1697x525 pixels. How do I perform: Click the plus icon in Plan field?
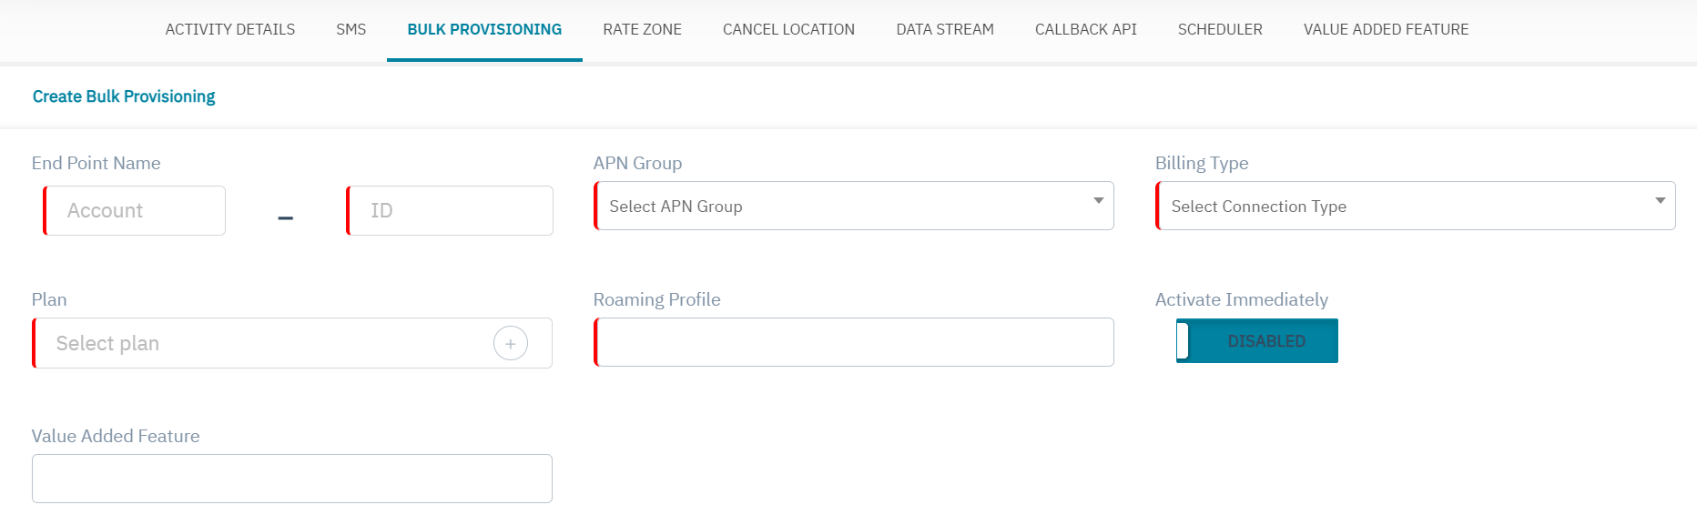click(x=510, y=344)
